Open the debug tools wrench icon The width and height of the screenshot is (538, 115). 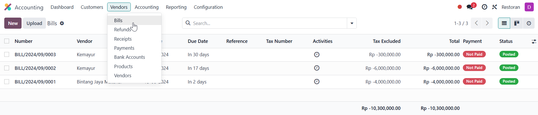coord(494,7)
